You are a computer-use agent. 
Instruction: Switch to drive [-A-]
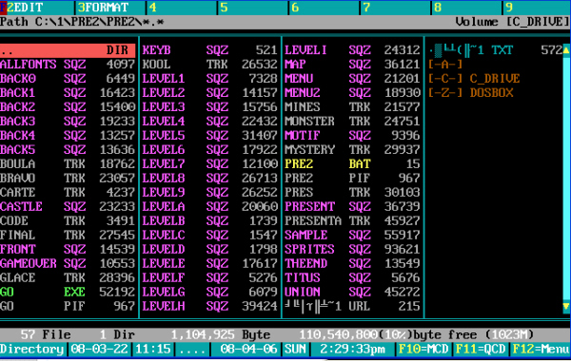pos(445,65)
